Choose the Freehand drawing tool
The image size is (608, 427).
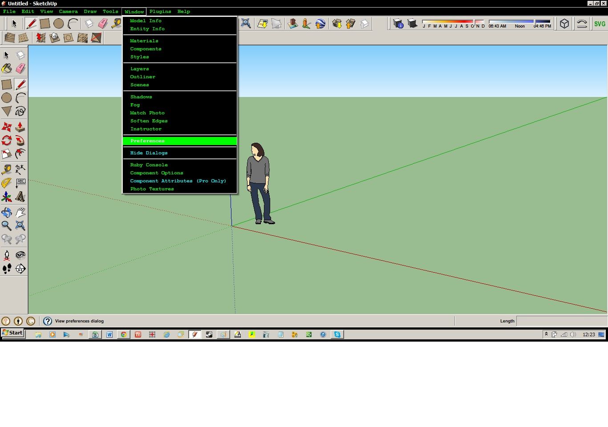20,111
